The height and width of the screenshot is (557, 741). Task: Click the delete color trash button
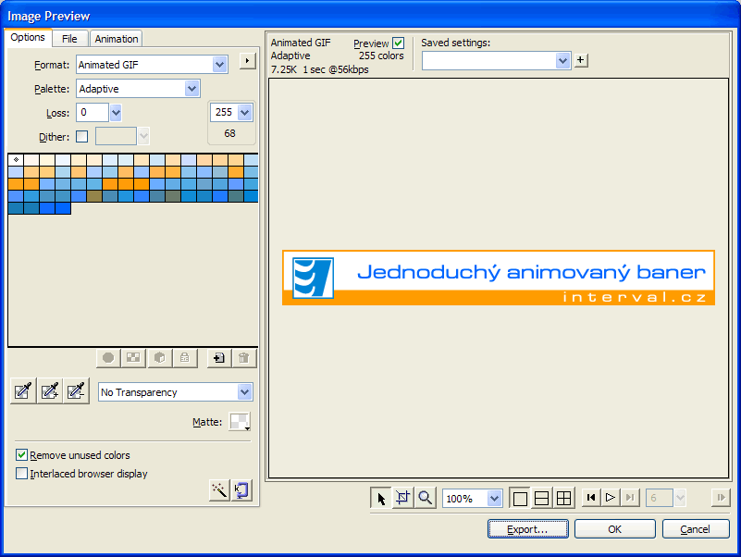point(244,358)
